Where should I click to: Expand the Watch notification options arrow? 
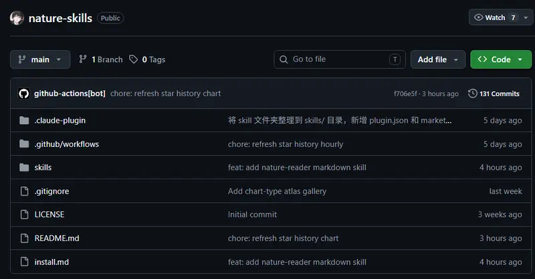(x=526, y=17)
